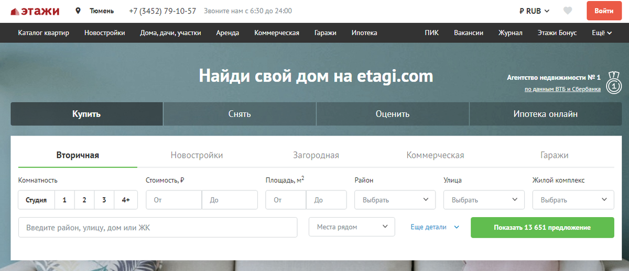Click Агентство недвижимости № 1 text
The height and width of the screenshot is (271, 629).
(554, 77)
